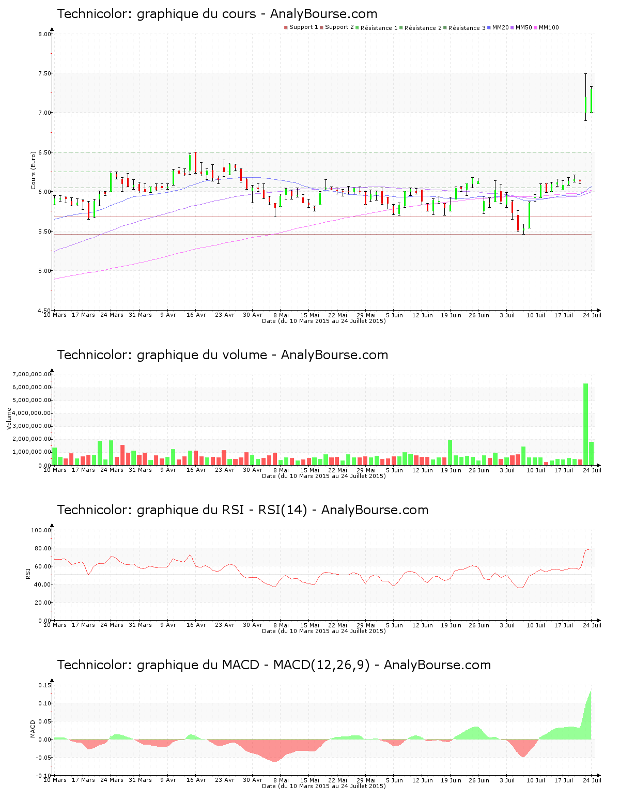Click the MM50 purple legend marker
This screenshot has width=620, height=801.
513,27
